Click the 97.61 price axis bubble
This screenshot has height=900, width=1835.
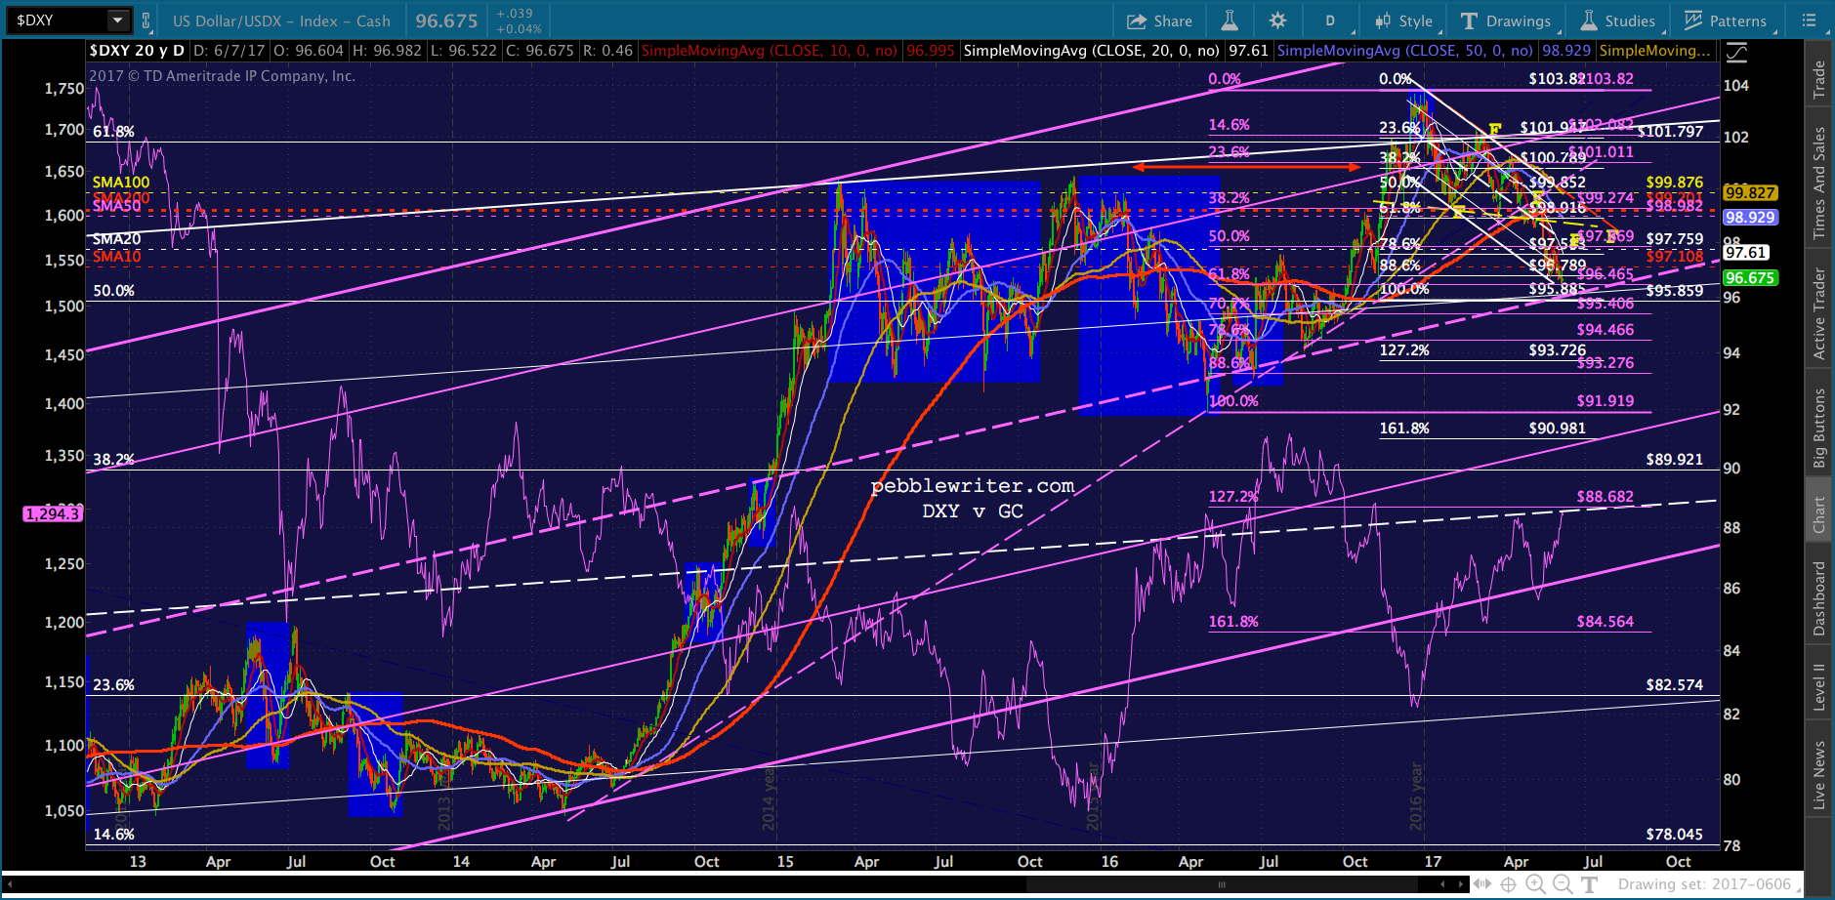point(1745,253)
